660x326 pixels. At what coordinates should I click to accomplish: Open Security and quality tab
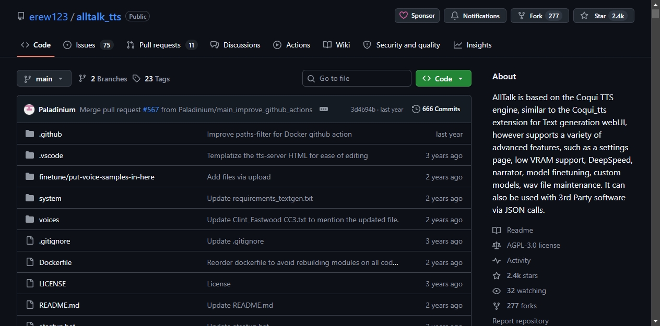click(x=402, y=45)
